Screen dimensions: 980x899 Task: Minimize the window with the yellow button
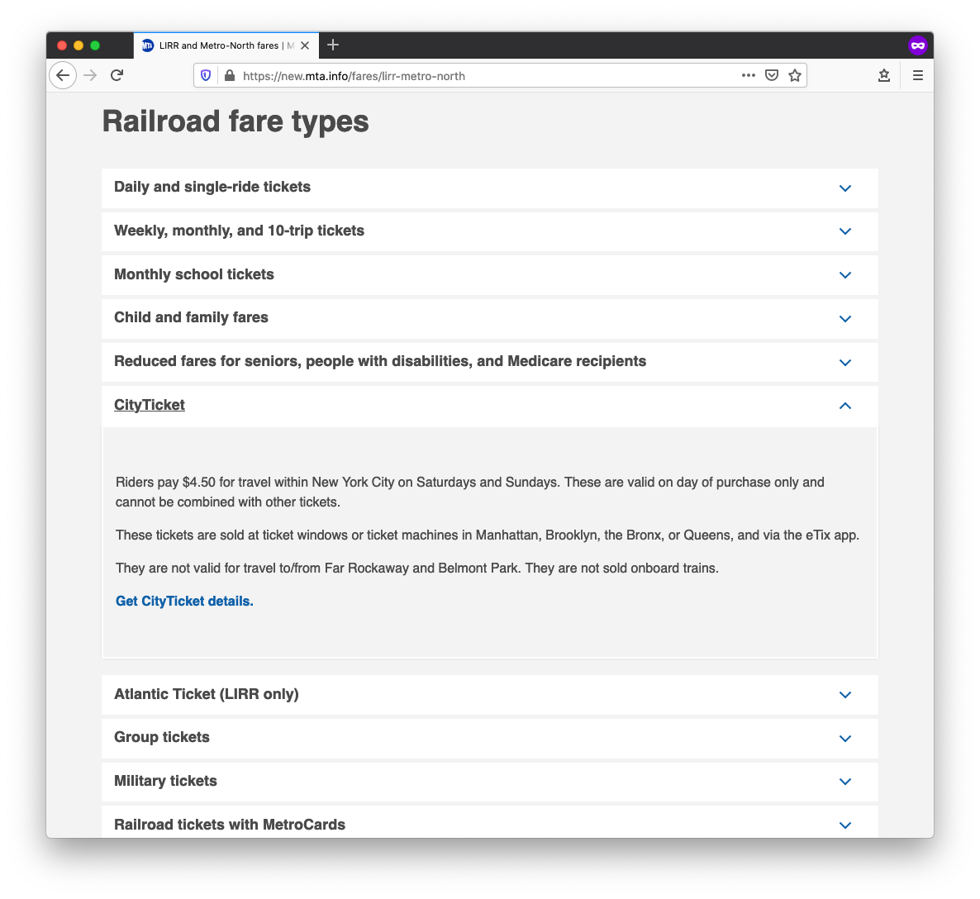(78, 45)
